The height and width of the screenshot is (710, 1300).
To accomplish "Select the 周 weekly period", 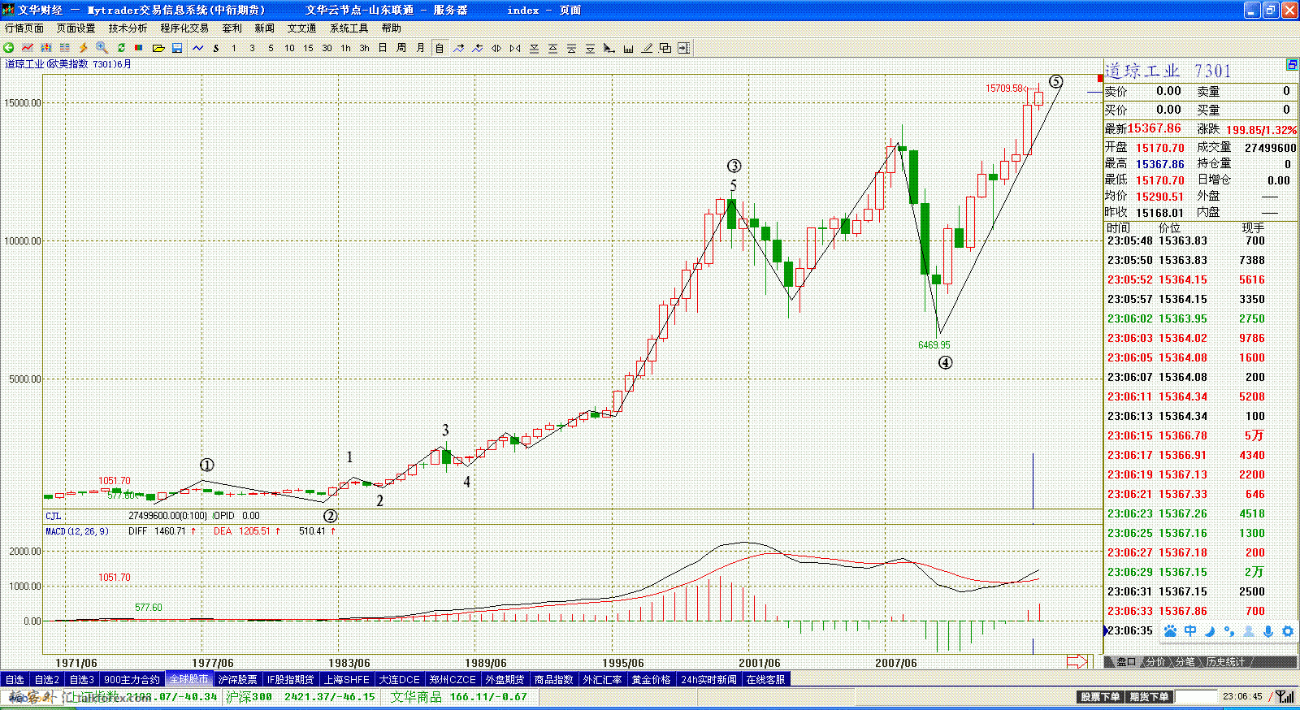I will click(401, 48).
